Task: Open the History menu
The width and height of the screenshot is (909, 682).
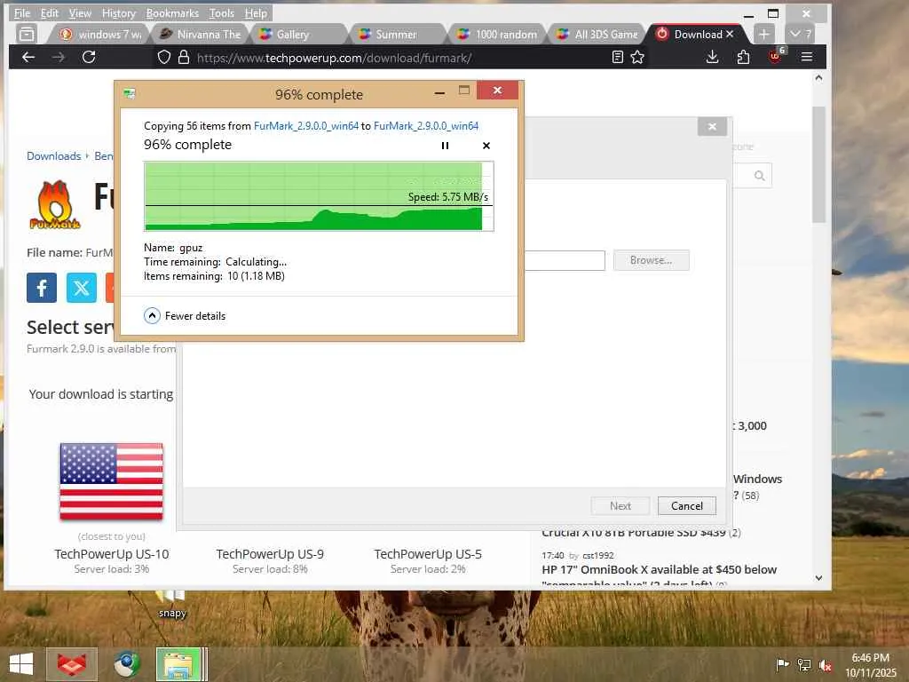Action: pos(119,12)
